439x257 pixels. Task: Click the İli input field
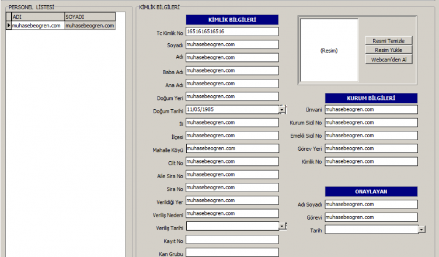pyautogui.click(x=232, y=123)
